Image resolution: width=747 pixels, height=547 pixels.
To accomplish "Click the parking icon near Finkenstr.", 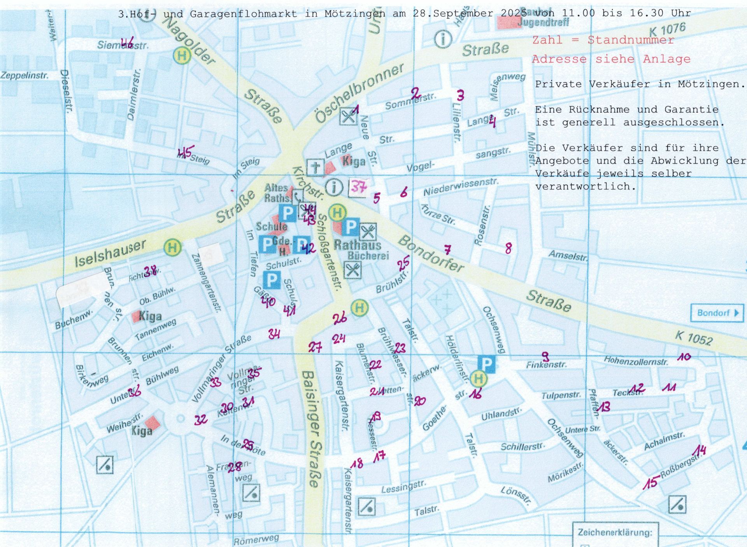I will (487, 364).
